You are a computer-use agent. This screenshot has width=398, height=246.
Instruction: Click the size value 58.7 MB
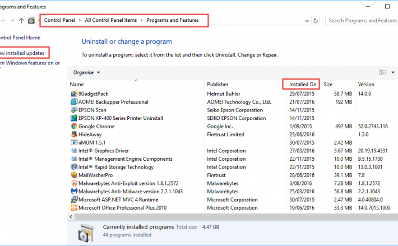343,94
